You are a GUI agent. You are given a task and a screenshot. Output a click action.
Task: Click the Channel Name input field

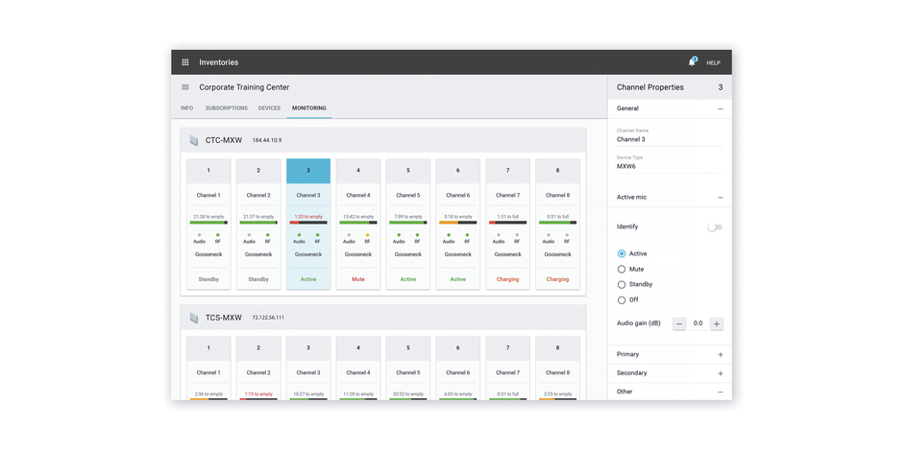[x=669, y=140]
